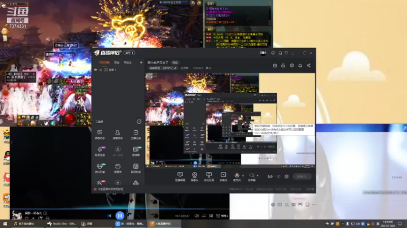Mute the music player volume
This screenshot has height=228, width=407.
[196, 216]
